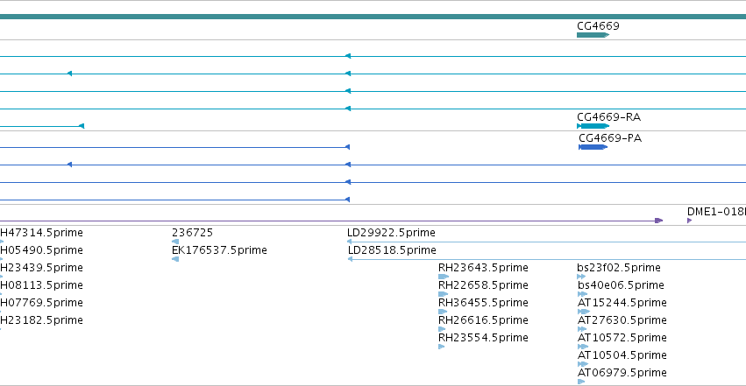The height and width of the screenshot is (386, 746).
Task: Click the RH23643.5prime EST label
Action: [x=483, y=268]
